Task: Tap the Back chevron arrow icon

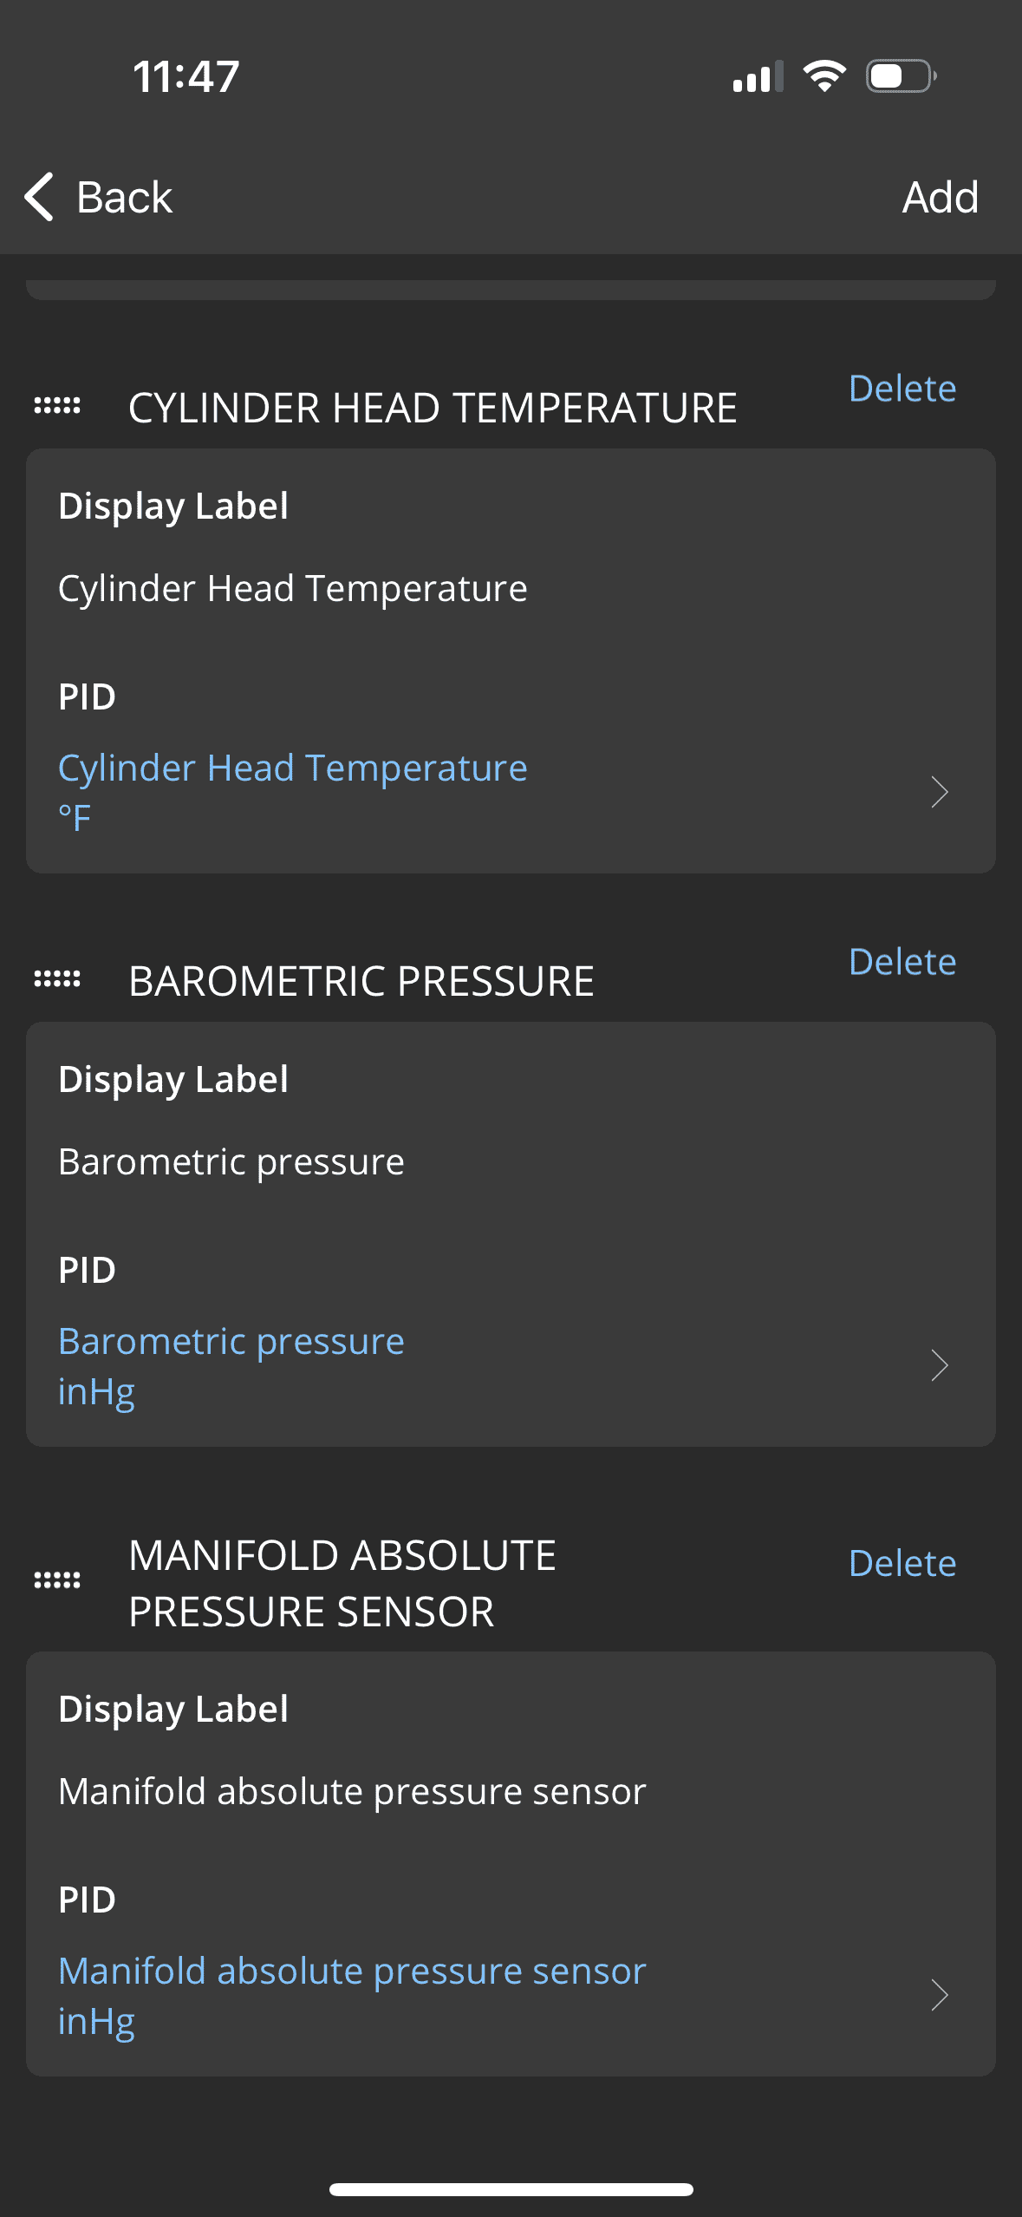Action: (39, 197)
